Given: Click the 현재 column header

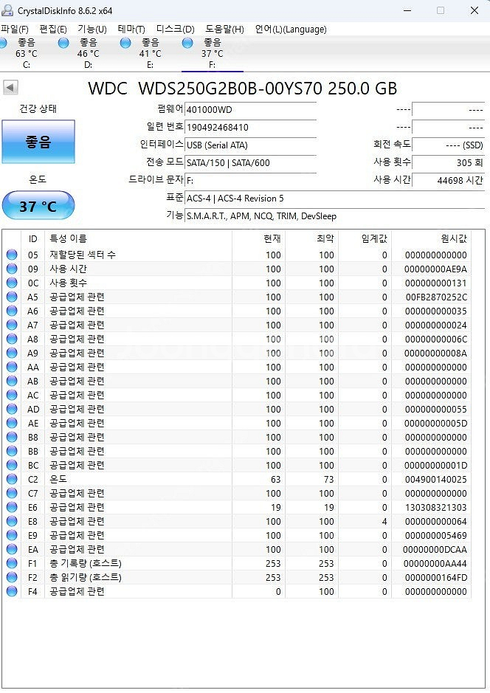Looking at the screenshot, I should [258, 238].
